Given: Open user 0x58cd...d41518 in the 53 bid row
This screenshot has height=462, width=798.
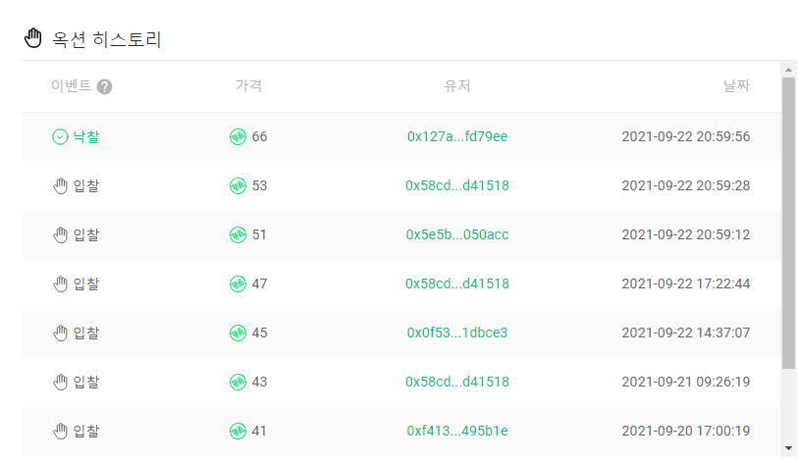Looking at the screenshot, I should (457, 185).
